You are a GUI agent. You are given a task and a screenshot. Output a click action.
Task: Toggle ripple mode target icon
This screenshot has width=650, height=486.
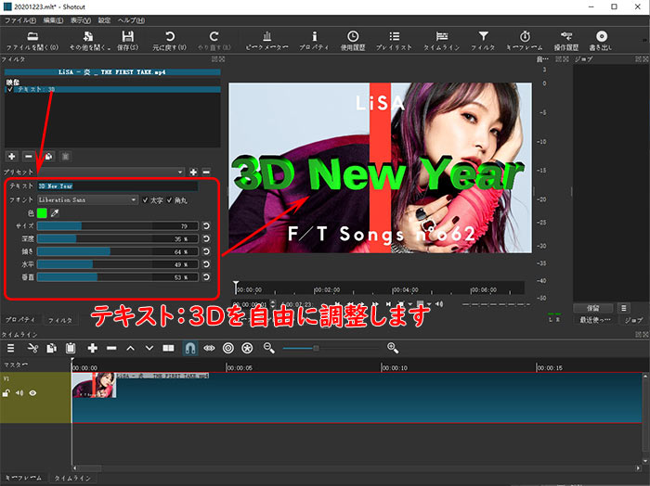(x=228, y=348)
